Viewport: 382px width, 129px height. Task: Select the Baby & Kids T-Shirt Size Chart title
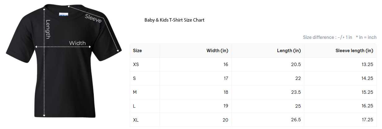tap(174, 20)
